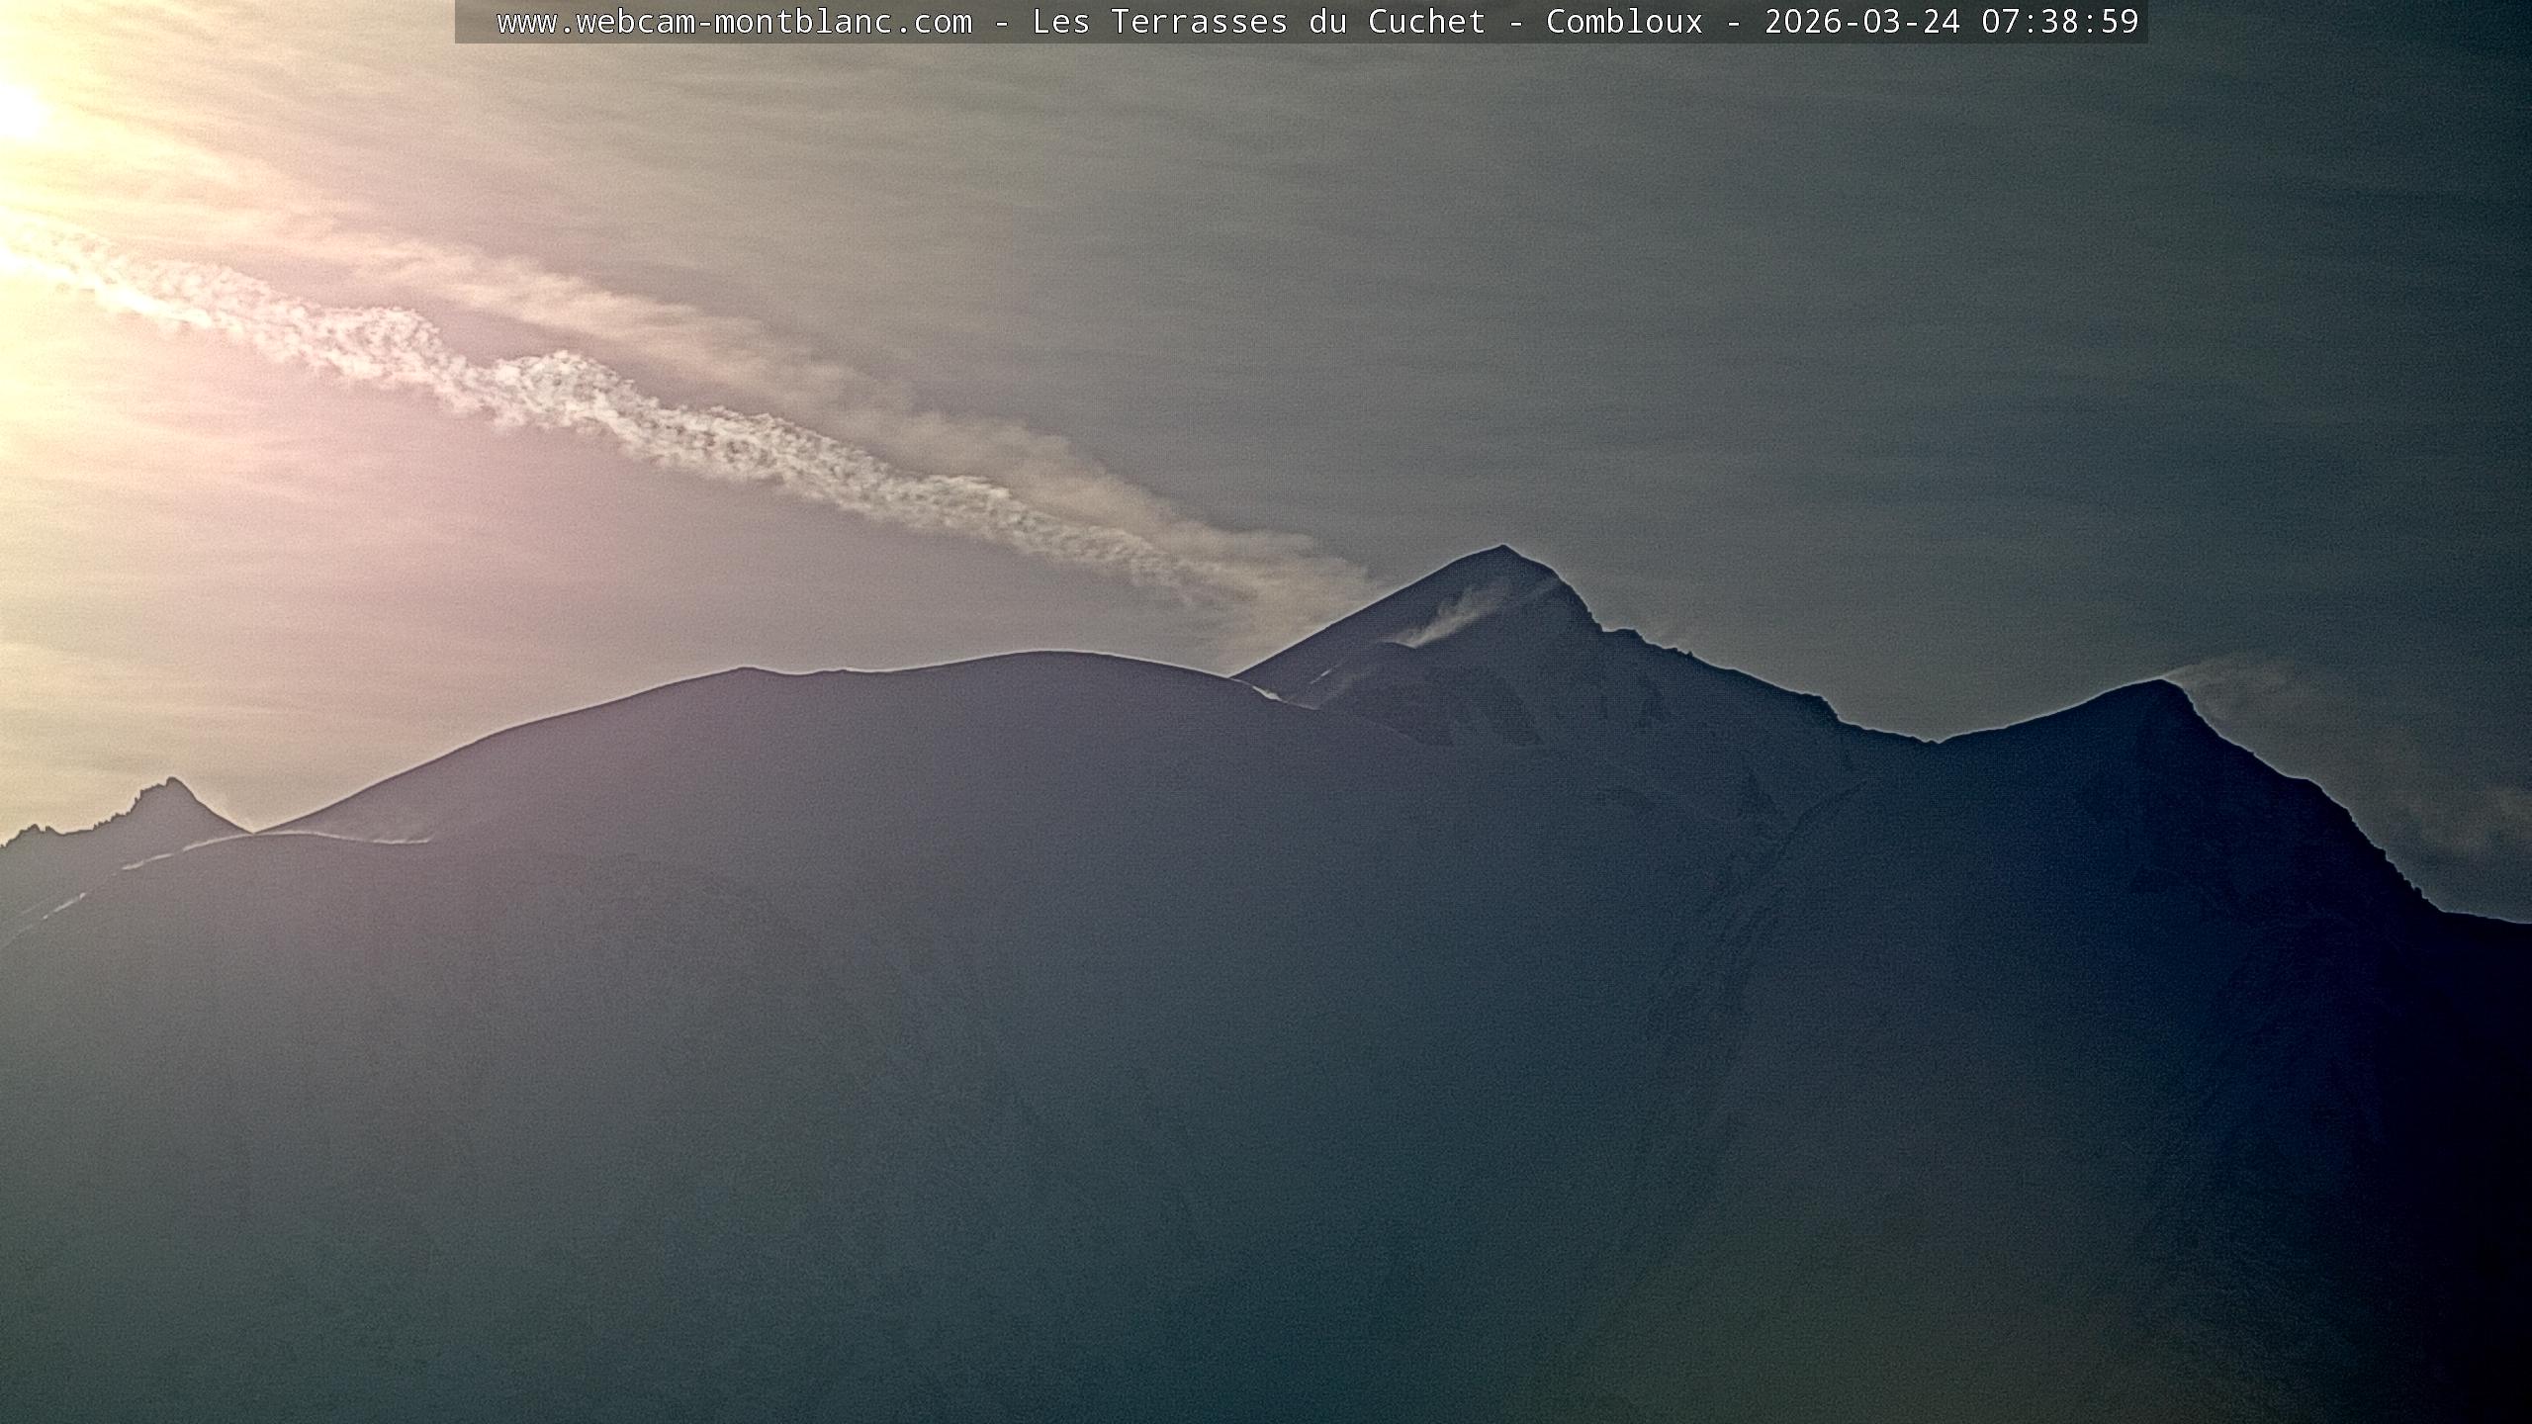Click the dark overlay banner's left edge

(x=459, y=22)
